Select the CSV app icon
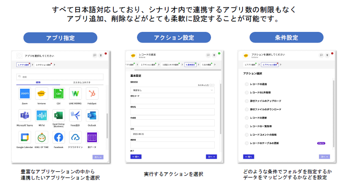 click(58, 94)
